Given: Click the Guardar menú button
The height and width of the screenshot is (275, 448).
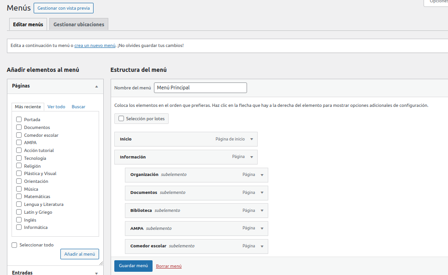Looking at the screenshot, I should tap(133, 266).
